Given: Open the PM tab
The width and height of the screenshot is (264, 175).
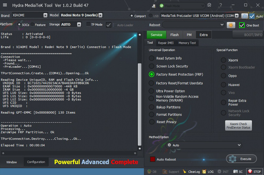Looking at the screenshot, I should [x=189, y=35].
